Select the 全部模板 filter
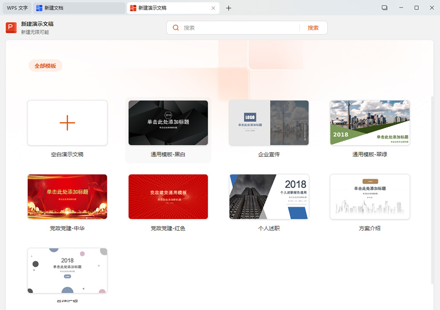The height and width of the screenshot is (310, 440). pyautogui.click(x=45, y=65)
